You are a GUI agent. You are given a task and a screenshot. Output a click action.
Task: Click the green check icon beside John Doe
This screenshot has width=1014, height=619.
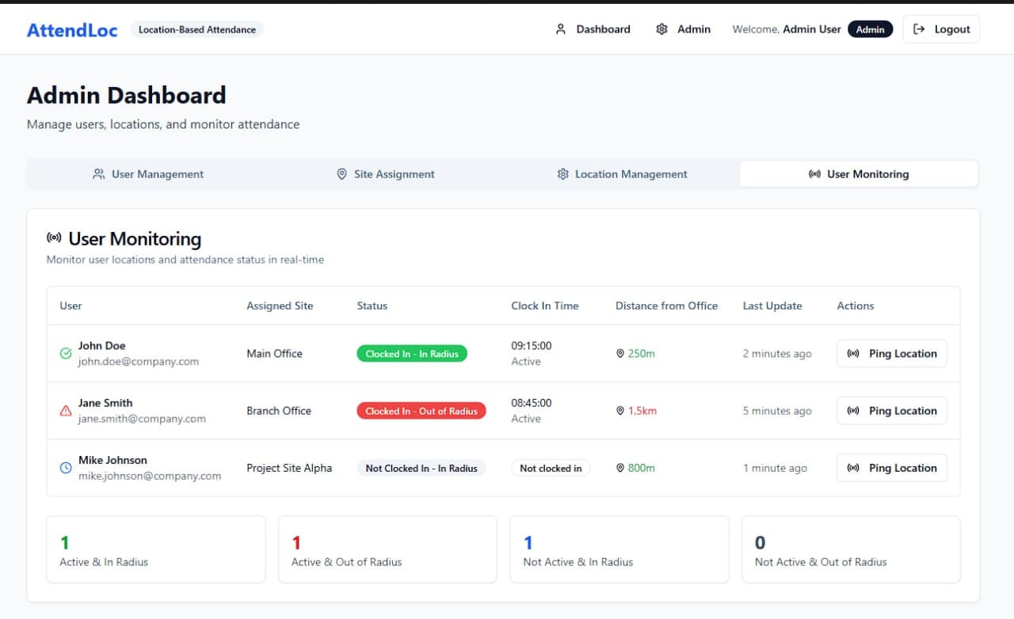pyautogui.click(x=66, y=354)
